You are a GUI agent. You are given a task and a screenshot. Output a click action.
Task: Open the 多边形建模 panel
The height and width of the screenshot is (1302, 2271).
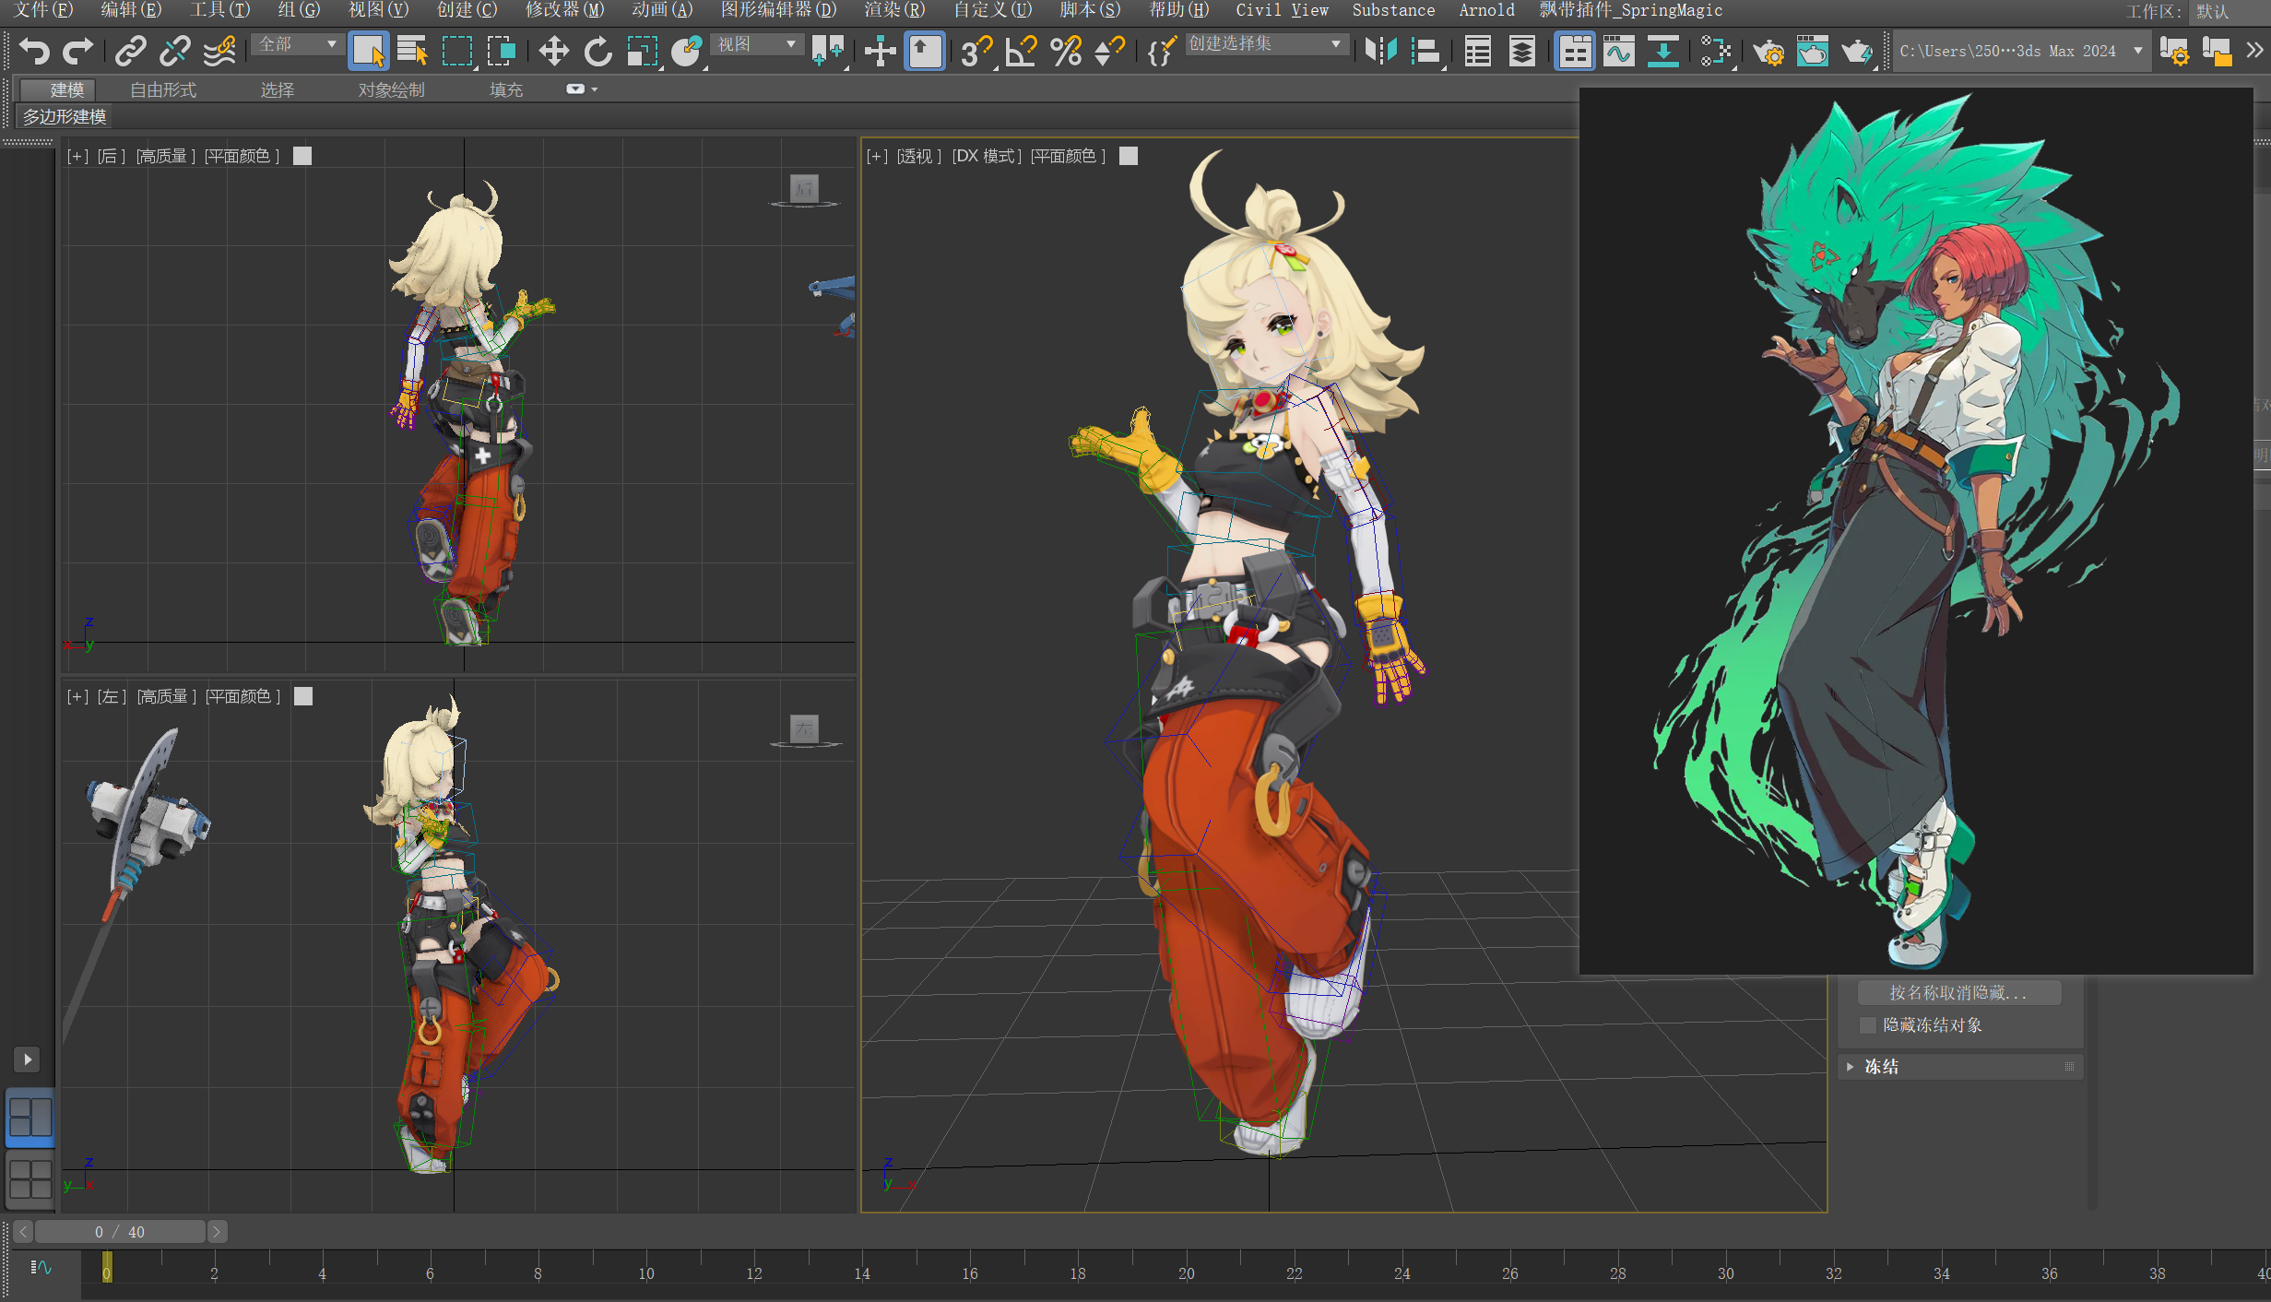65,117
